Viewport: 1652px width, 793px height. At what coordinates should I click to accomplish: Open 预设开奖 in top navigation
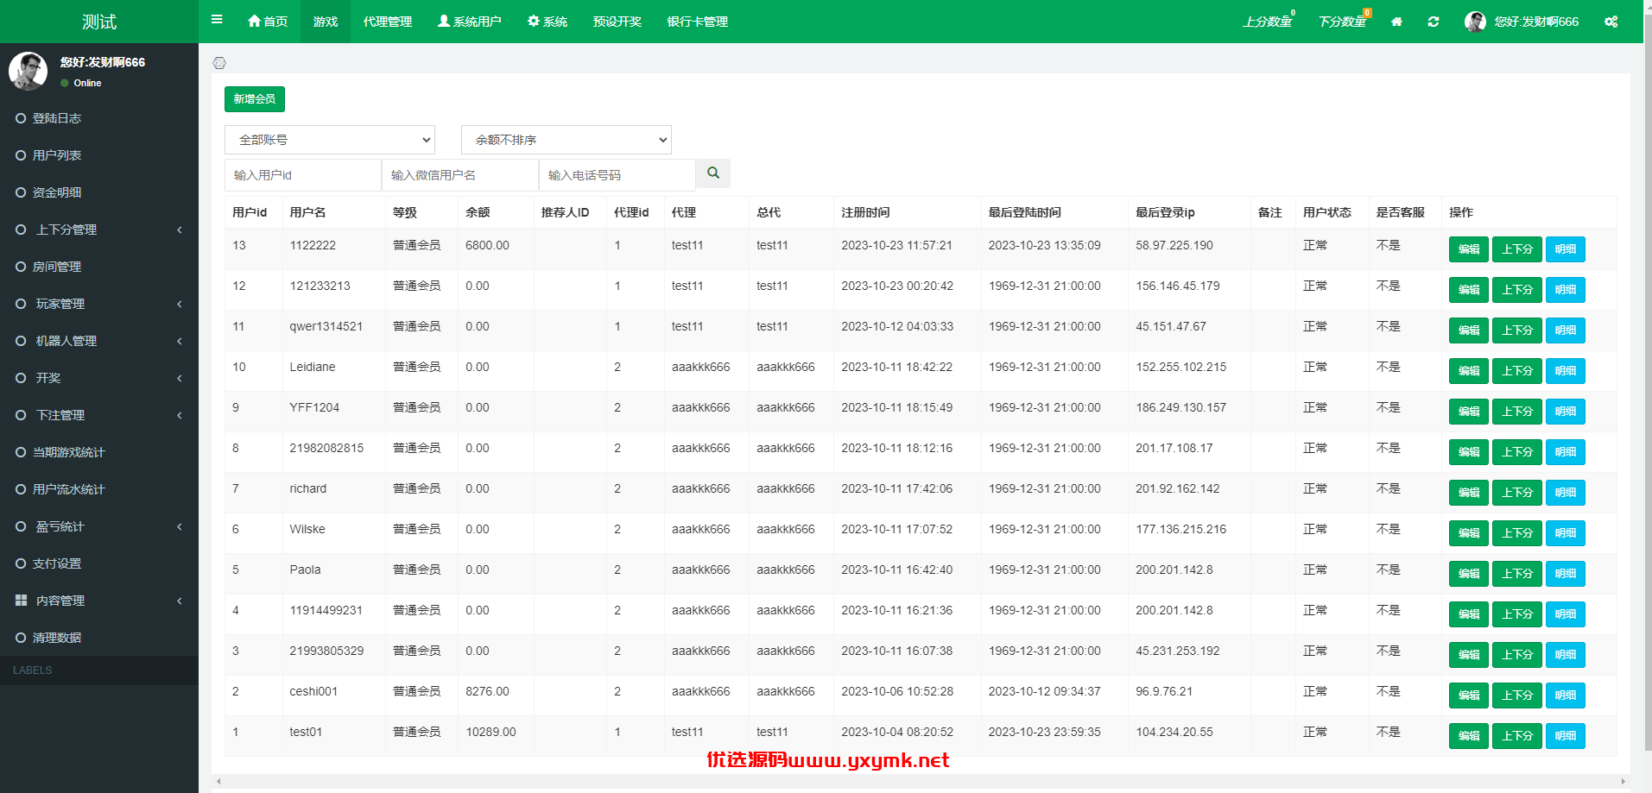617,22
